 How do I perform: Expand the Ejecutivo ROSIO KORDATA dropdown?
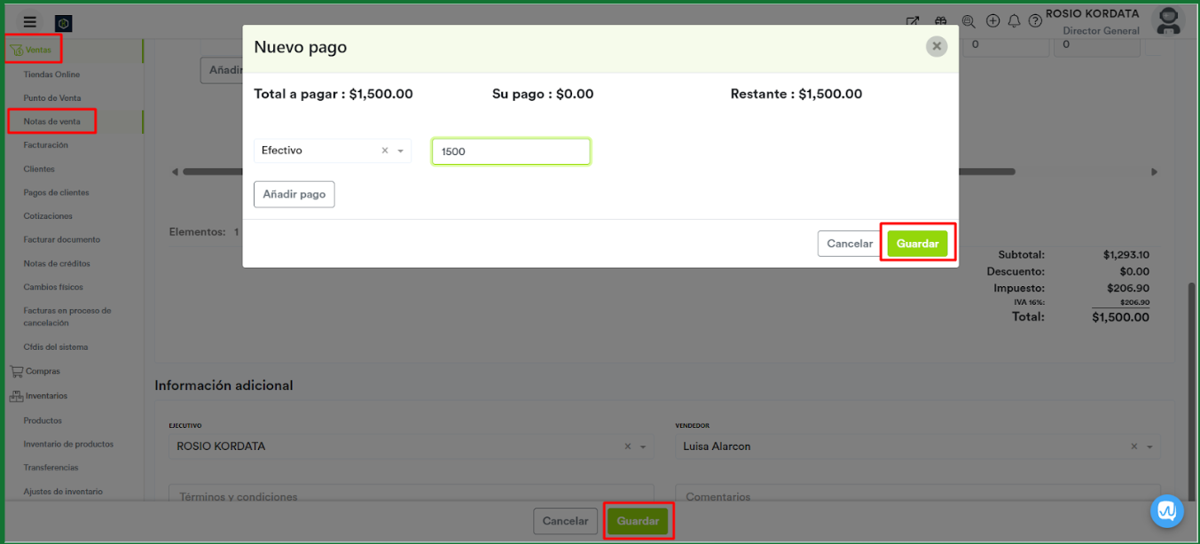tap(643, 447)
